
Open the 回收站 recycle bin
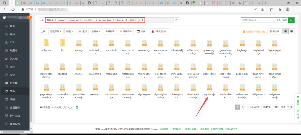click(x=274, y=31)
